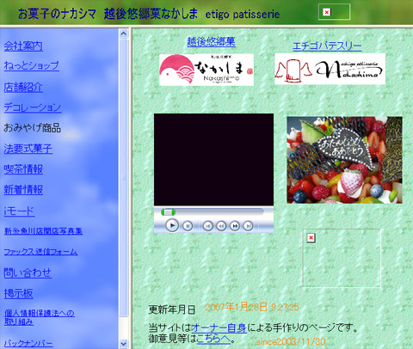The image size is (413, 349).
Task: Open the バックナンバー link
Action: click(x=28, y=343)
